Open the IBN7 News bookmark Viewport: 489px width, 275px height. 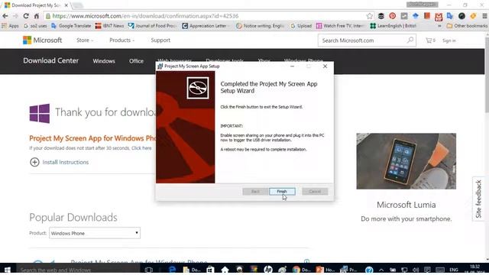coord(109,26)
